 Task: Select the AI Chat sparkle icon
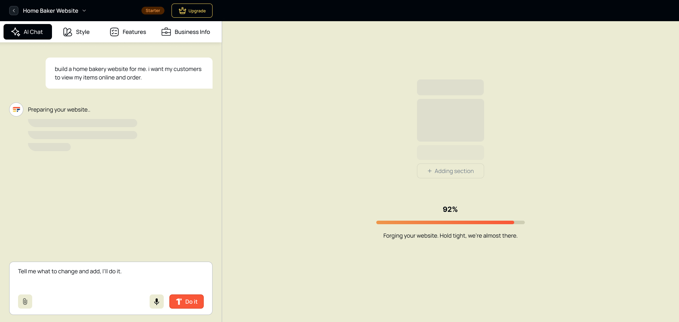point(16,32)
